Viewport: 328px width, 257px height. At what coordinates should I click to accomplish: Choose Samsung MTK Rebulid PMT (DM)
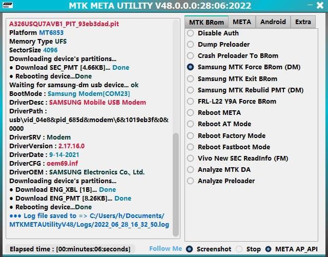tap(191, 90)
